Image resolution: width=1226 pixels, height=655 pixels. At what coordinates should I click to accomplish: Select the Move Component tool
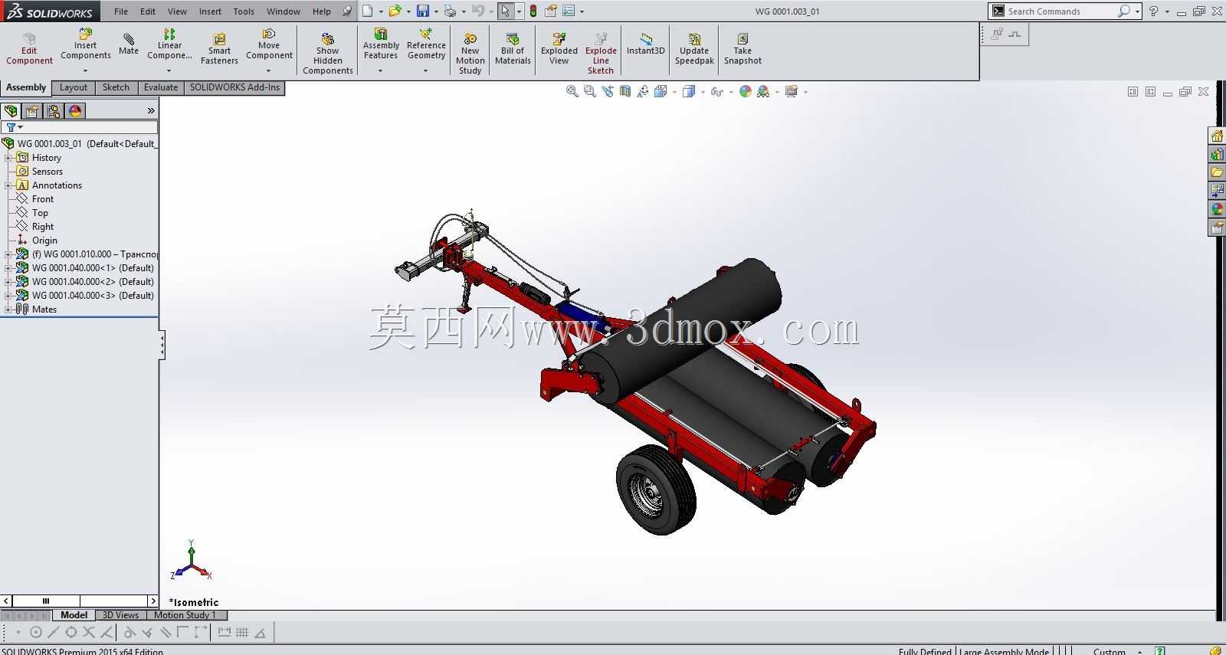click(x=269, y=44)
